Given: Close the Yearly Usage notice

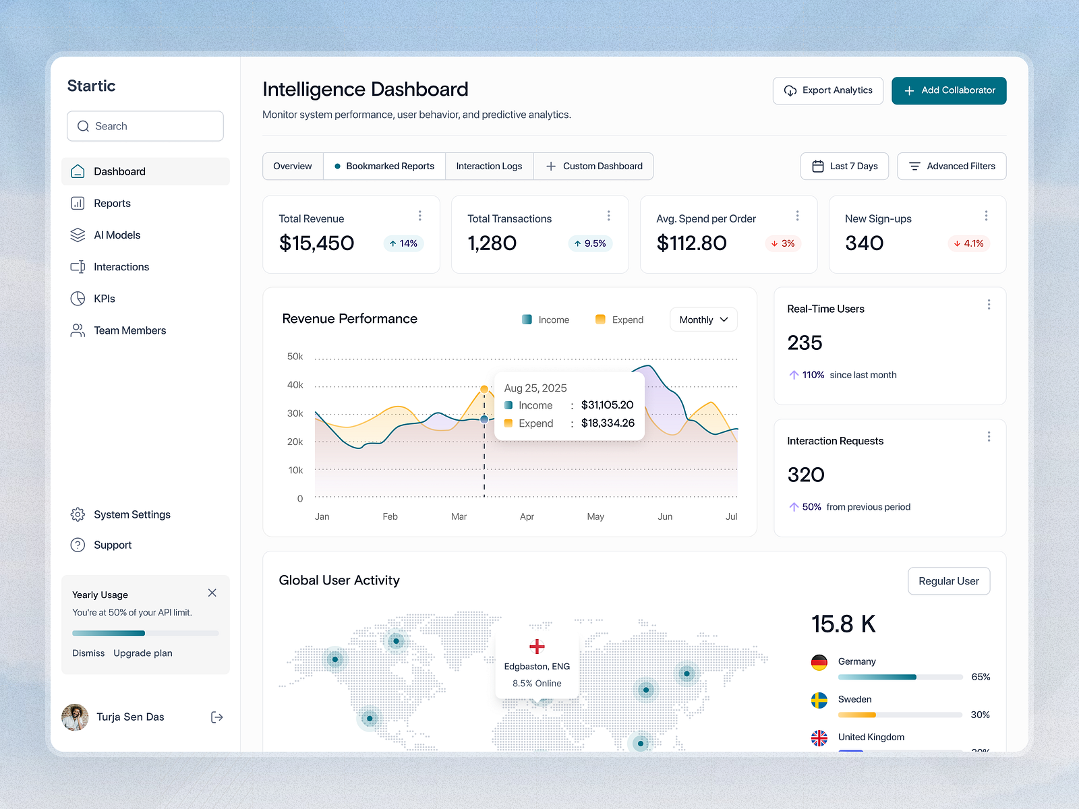Looking at the screenshot, I should point(212,593).
